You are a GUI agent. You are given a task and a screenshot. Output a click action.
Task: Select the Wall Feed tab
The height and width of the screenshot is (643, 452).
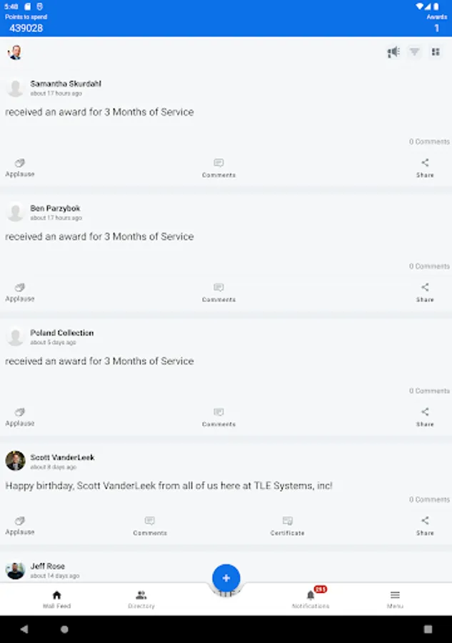click(x=56, y=599)
